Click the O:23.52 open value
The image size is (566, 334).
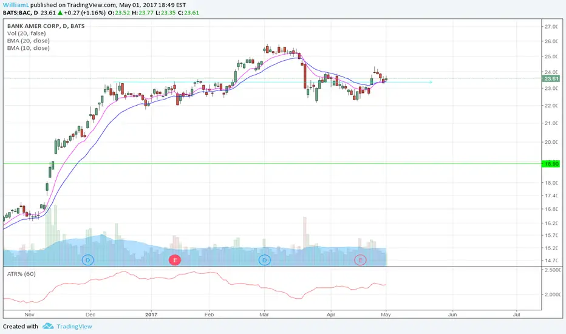click(119, 13)
